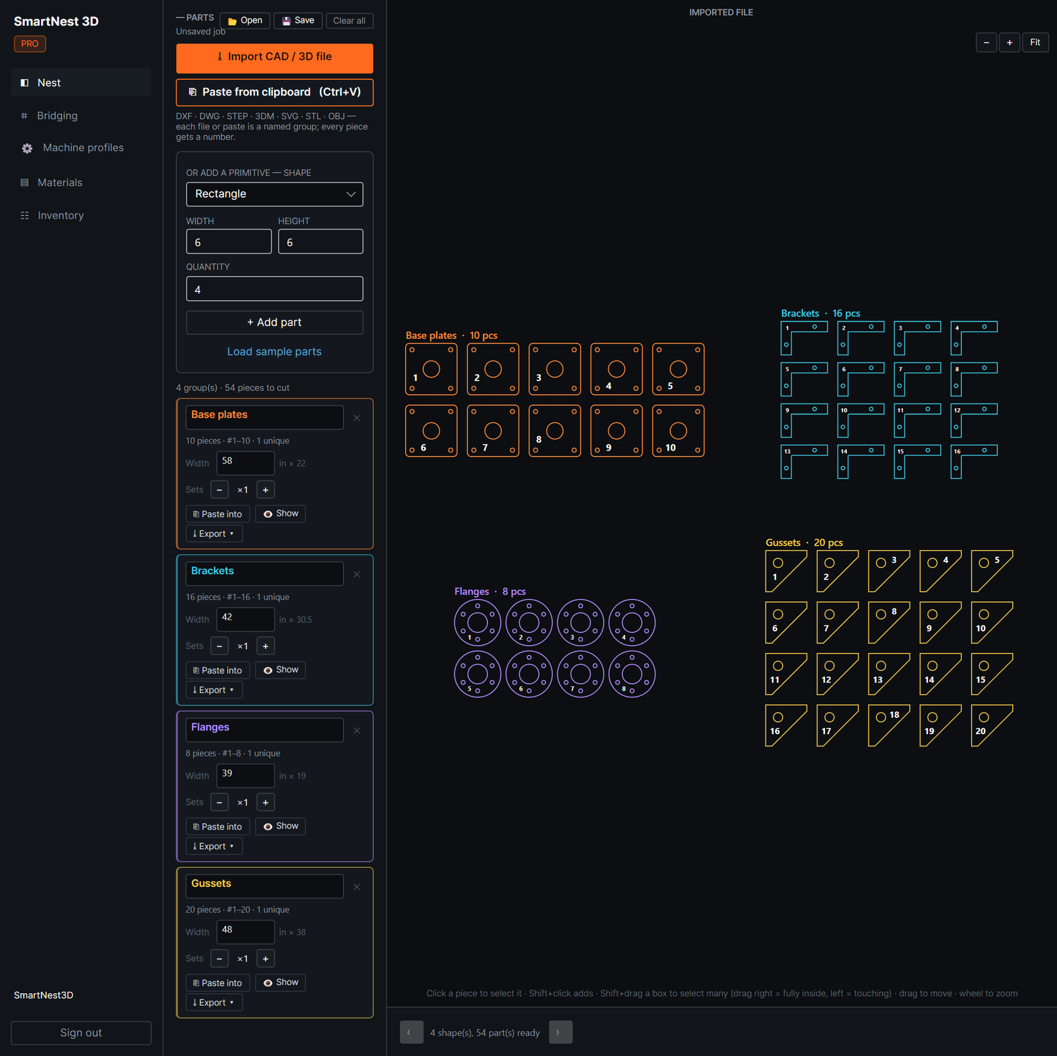Go to the previous shape
Screen dimensions: 1057x1056
tap(412, 1032)
